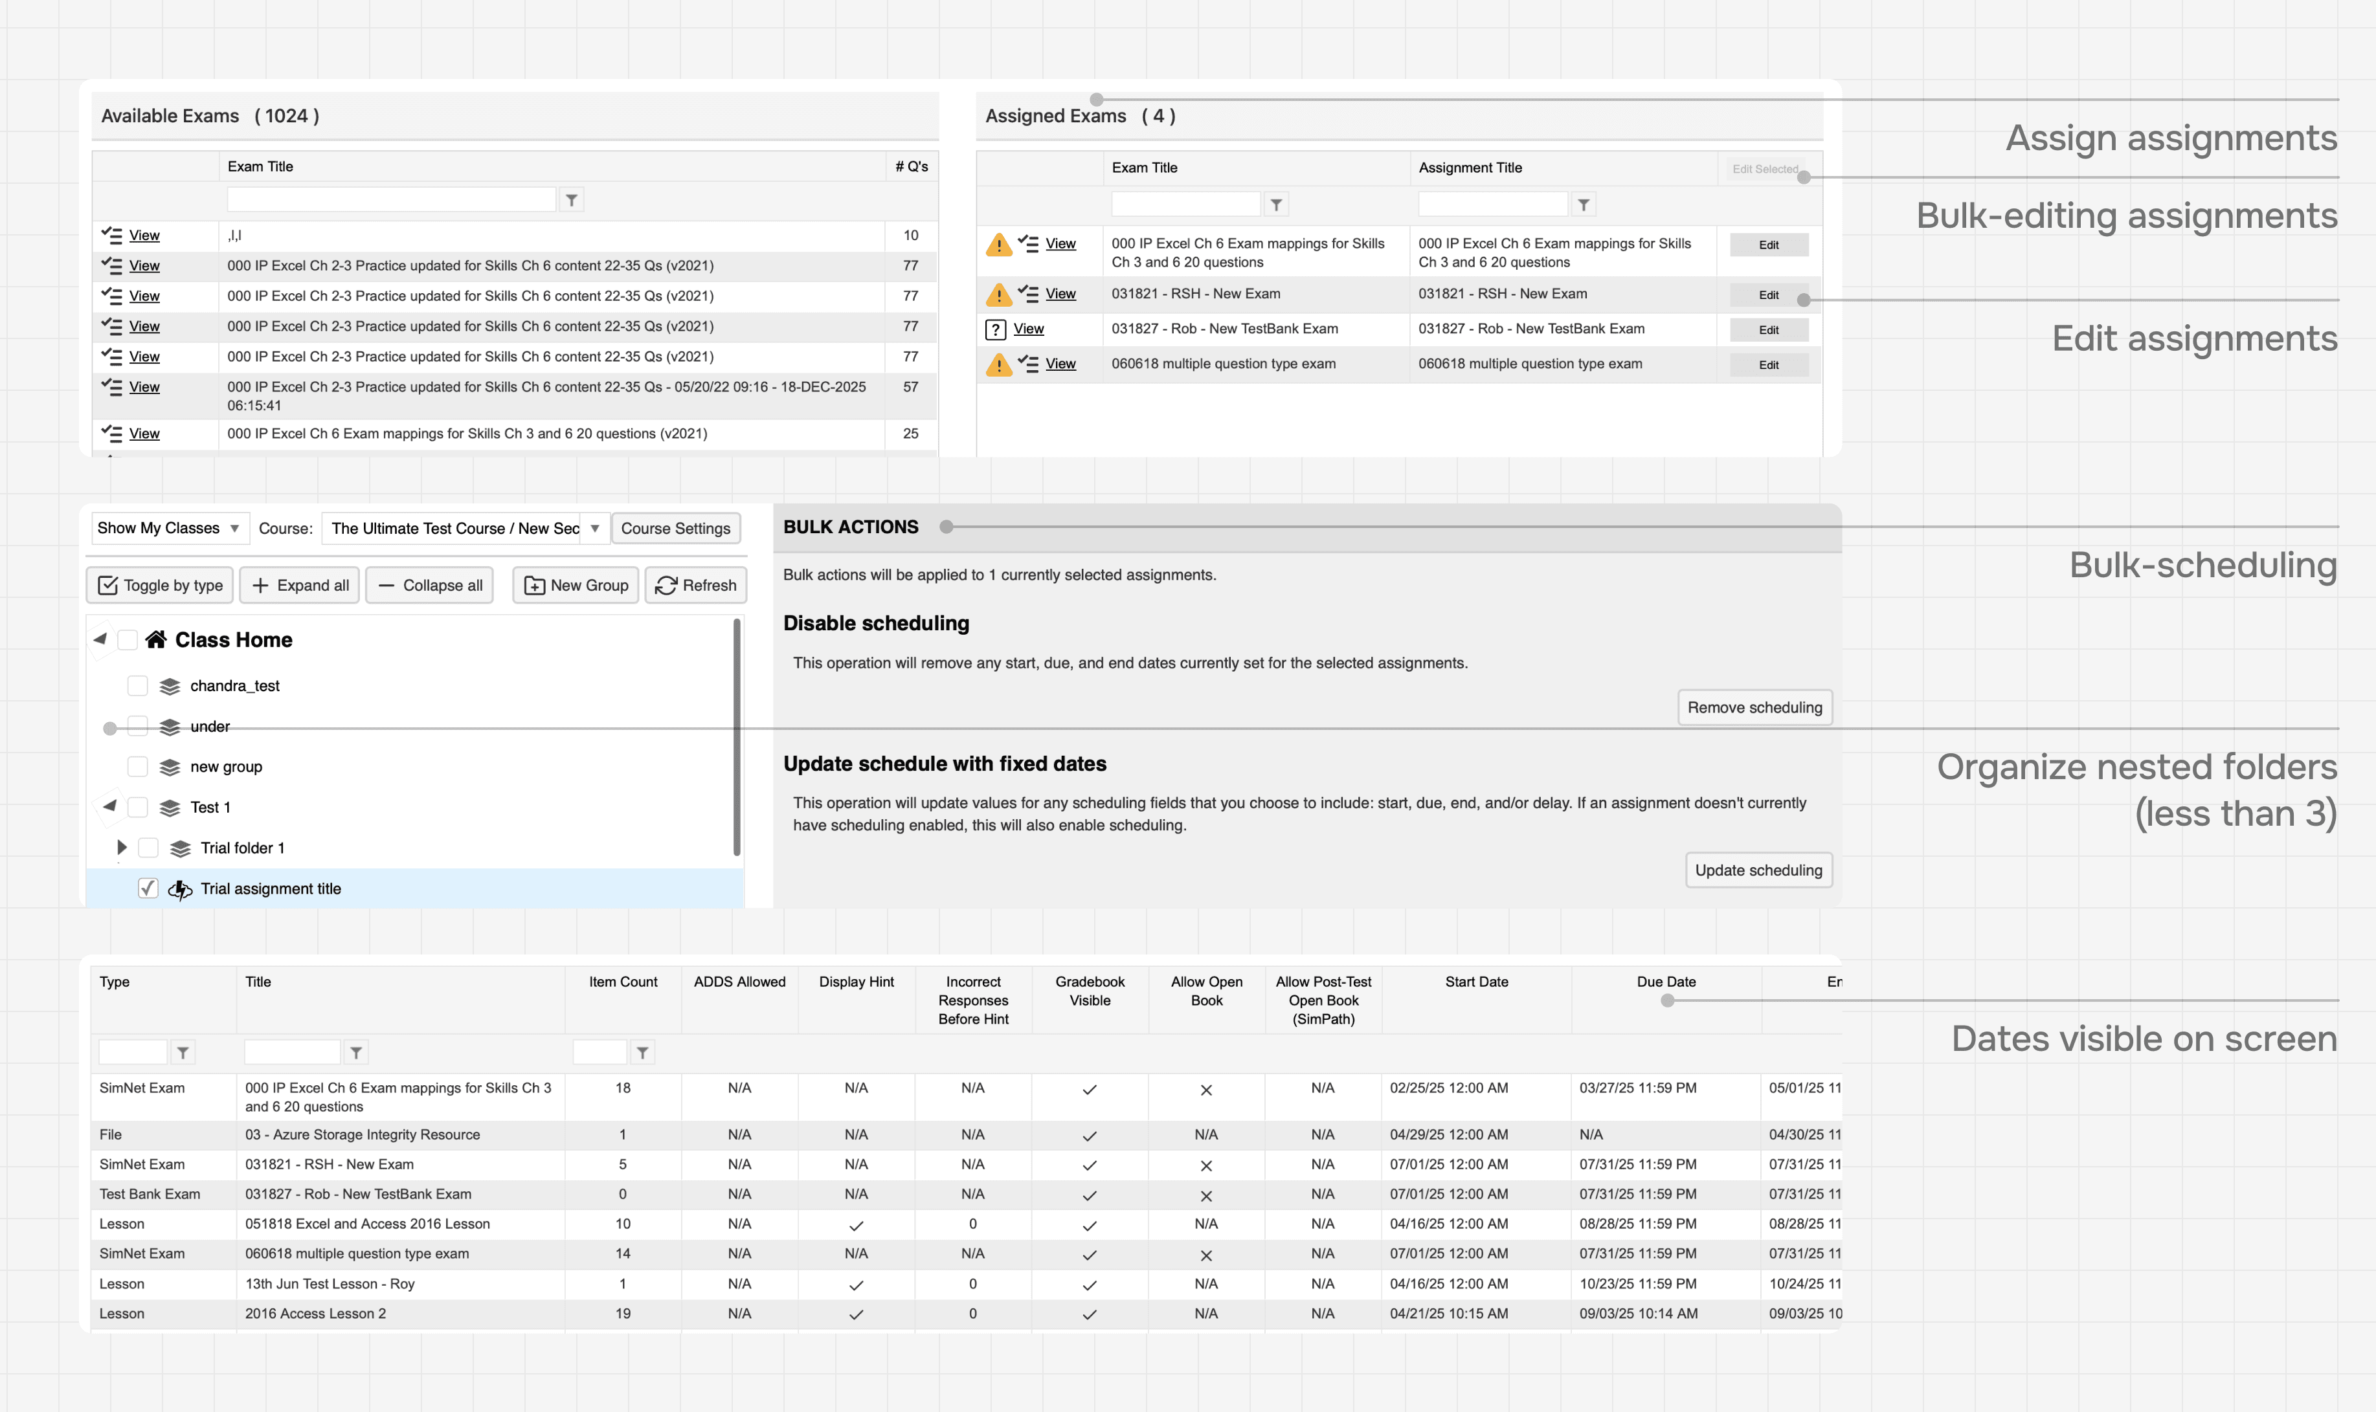Click the Type column filter funnel icon
This screenshot has height=1412, width=2376.
(x=183, y=1052)
